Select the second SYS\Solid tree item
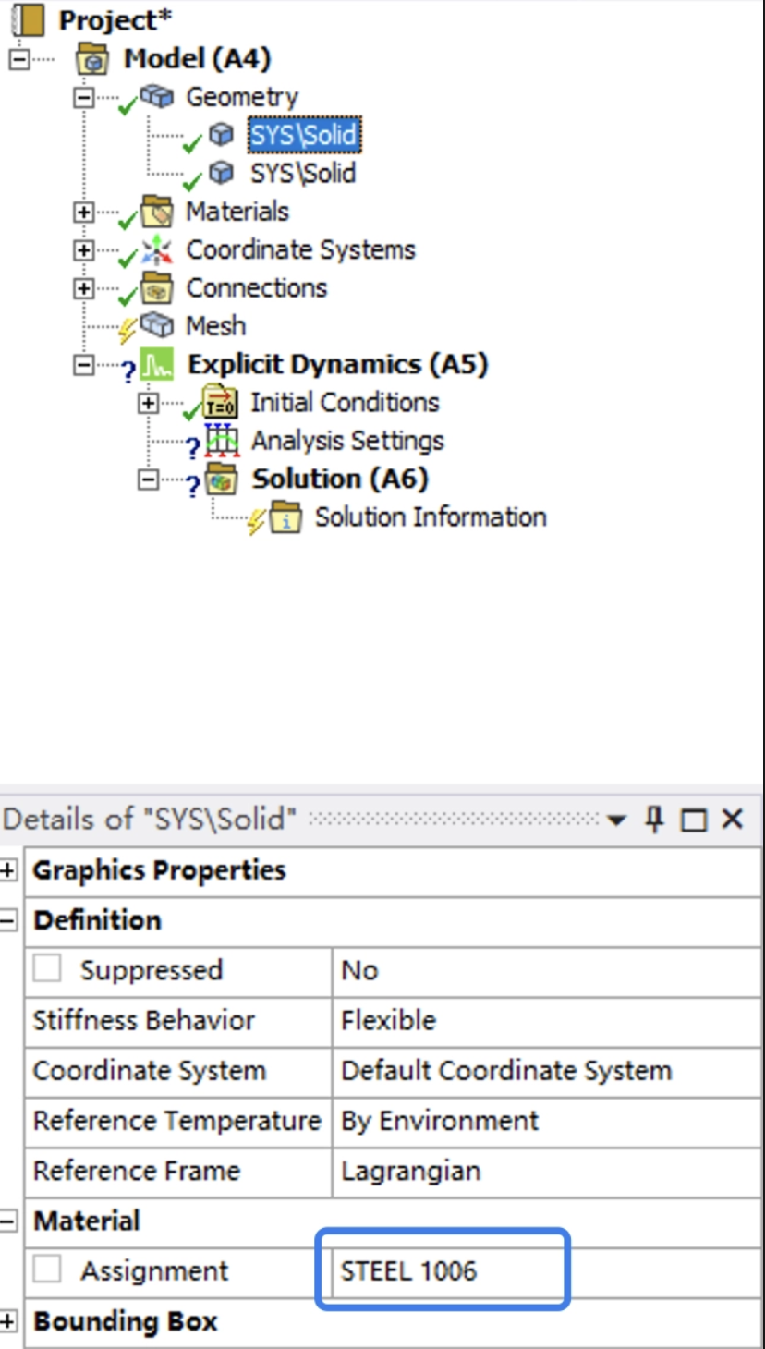765x1349 pixels. click(303, 173)
